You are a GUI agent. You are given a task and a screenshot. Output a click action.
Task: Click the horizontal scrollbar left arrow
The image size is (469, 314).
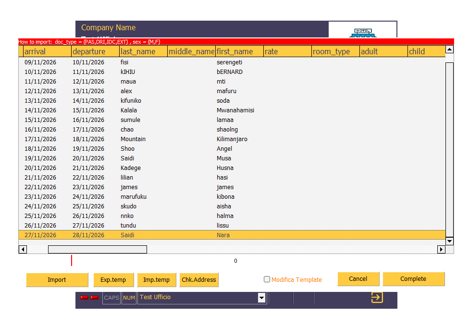pyautogui.click(x=23, y=249)
